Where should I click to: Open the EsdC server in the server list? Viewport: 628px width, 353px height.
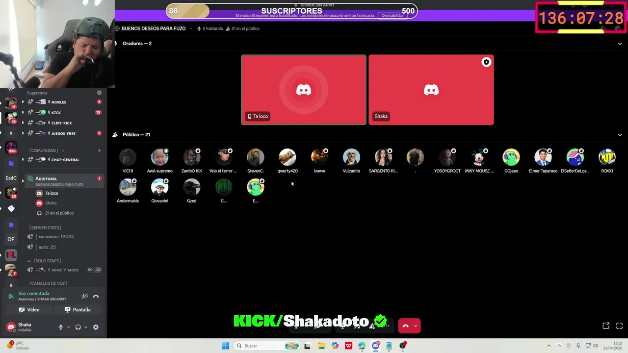point(11,178)
